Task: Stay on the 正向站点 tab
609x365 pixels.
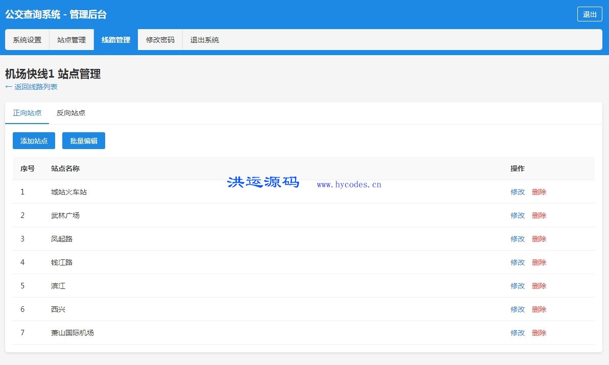Action: [27, 113]
